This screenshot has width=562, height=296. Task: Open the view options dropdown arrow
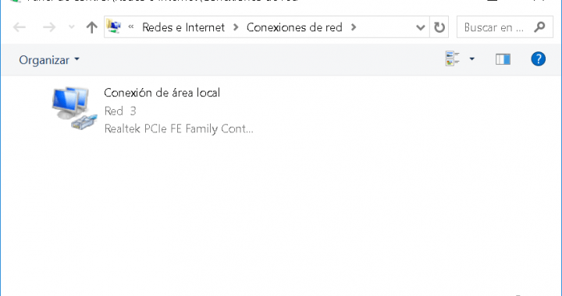[x=471, y=59]
